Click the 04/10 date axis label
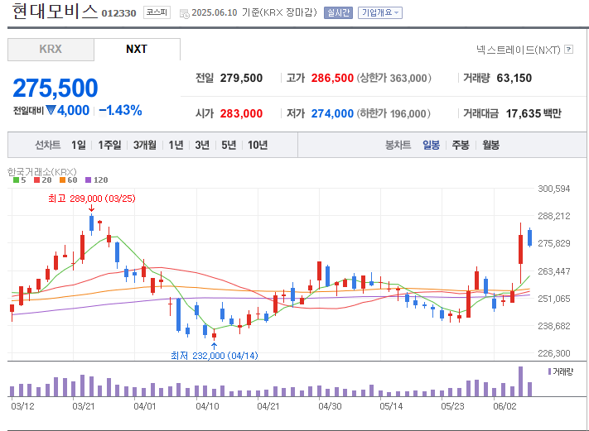Viewport: 589px width, 431px height. [207, 406]
